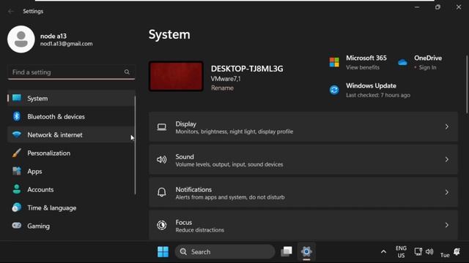
Task: Click Rename under the PC name
Action: click(222, 88)
